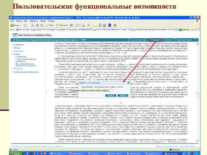This screenshot has width=207, height=155.
Task: Open the Сервис menu
Action: coord(43,21)
